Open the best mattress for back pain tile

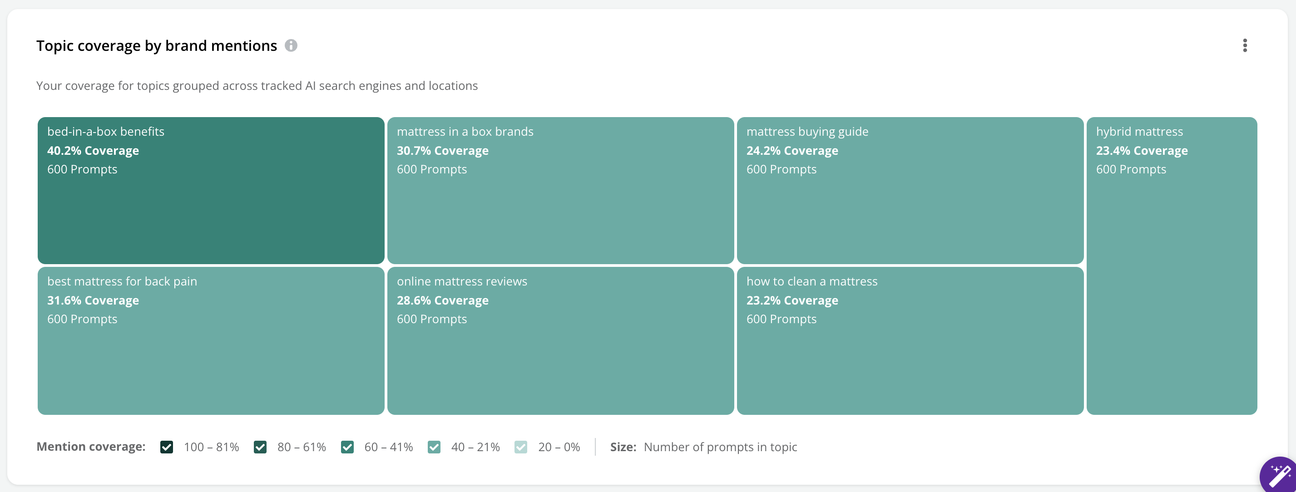[211, 341]
